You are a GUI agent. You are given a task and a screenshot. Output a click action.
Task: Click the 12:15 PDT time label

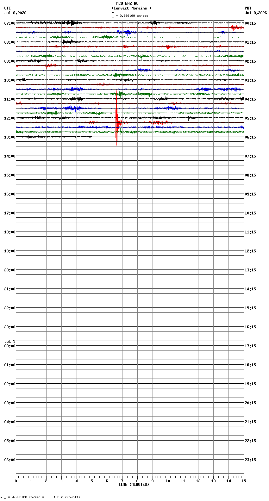click(250, 251)
